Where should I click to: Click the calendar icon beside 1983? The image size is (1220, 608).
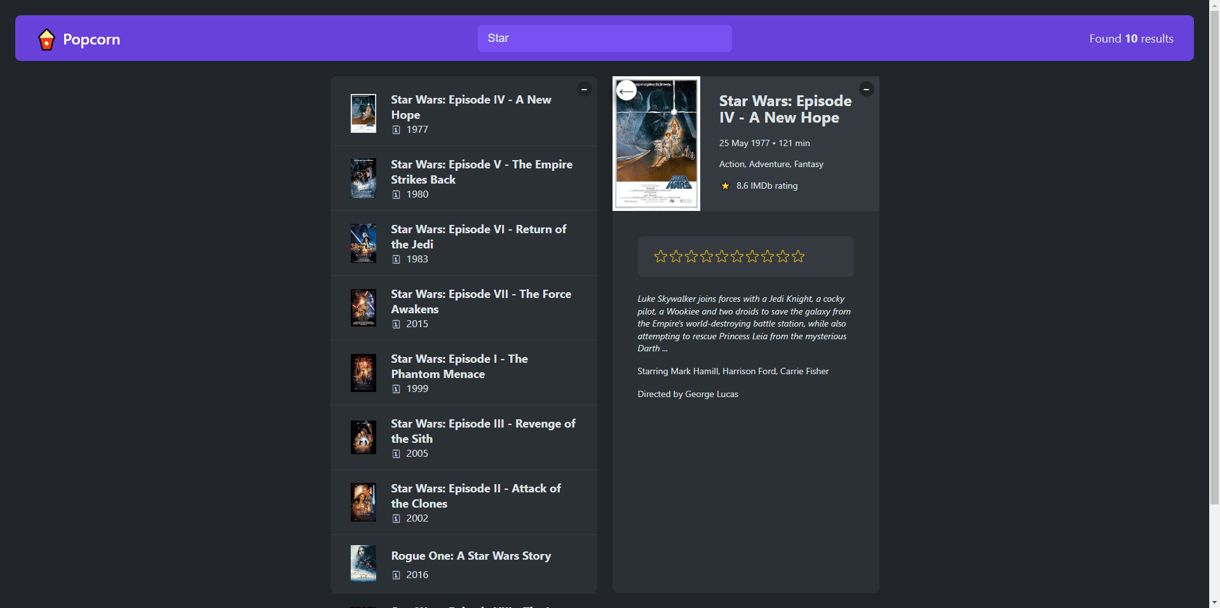click(396, 259)
